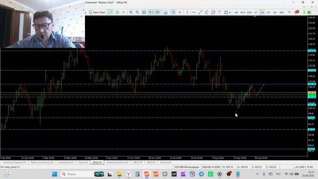This screenshot has width=318, height=179.
Task: Open notifications with the red badge
Action: 297,12
